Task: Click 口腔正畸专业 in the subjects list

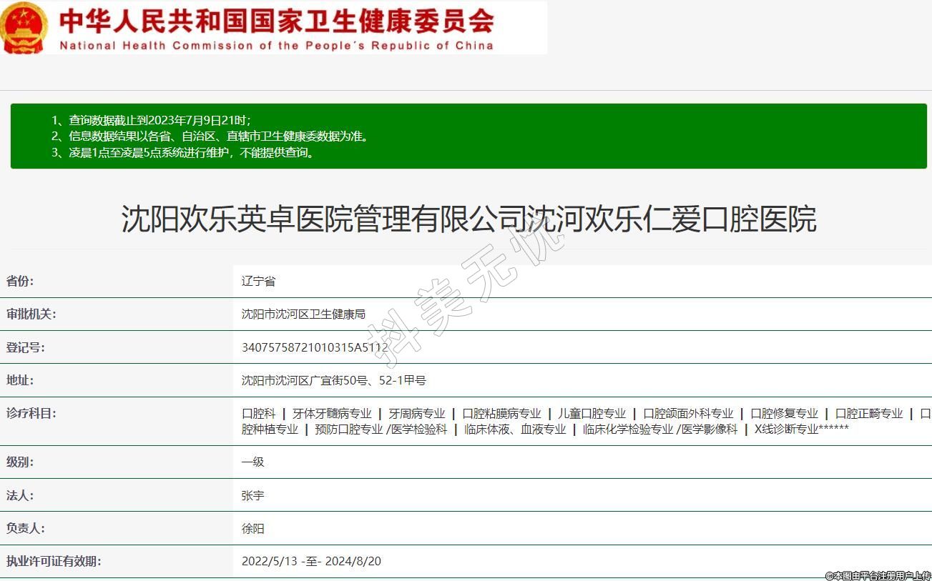Action: point(869,414)
